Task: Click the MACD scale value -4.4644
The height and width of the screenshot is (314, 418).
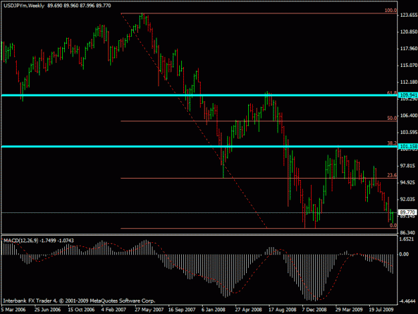Action: click(407, 301)
